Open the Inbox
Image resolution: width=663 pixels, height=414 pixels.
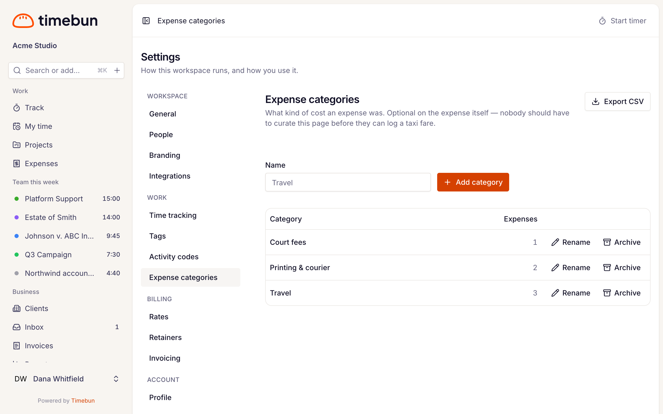66,327
